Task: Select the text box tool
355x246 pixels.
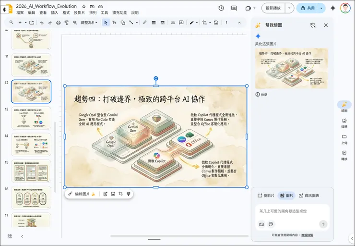Action: tap(114, 23)
